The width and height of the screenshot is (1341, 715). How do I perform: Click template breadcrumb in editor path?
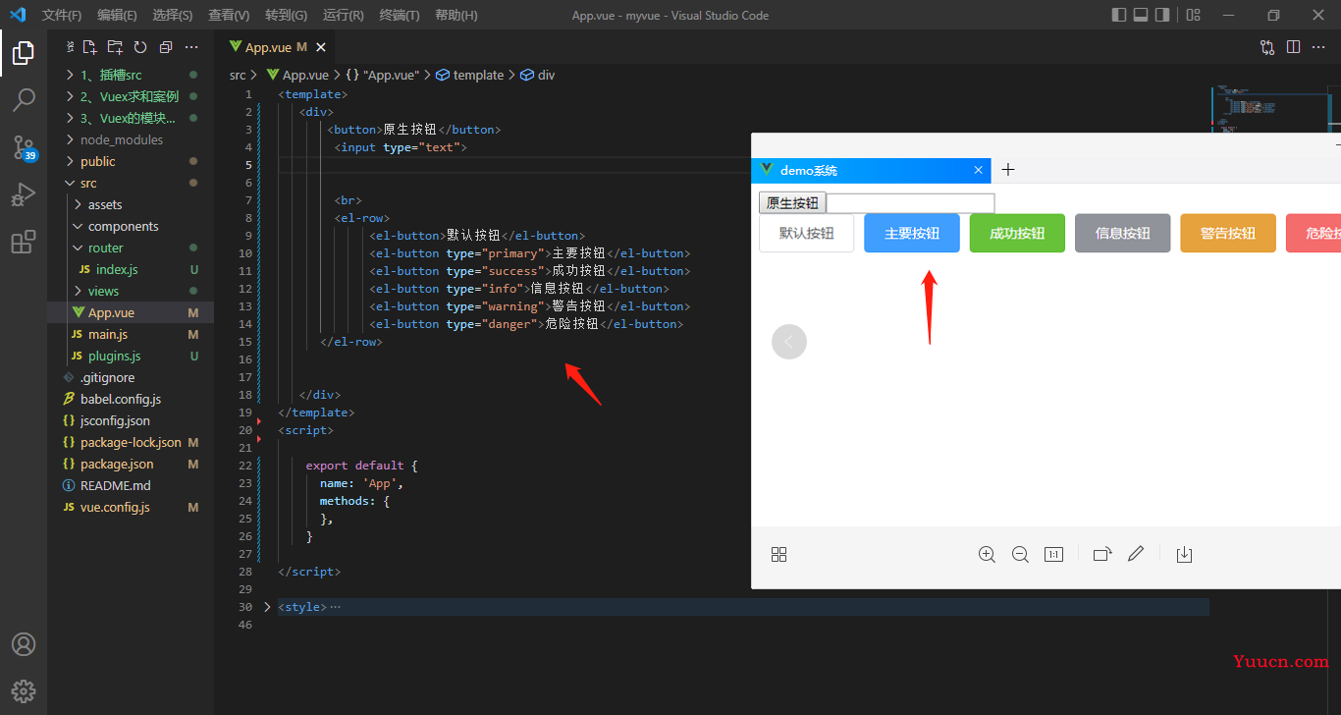478,75
